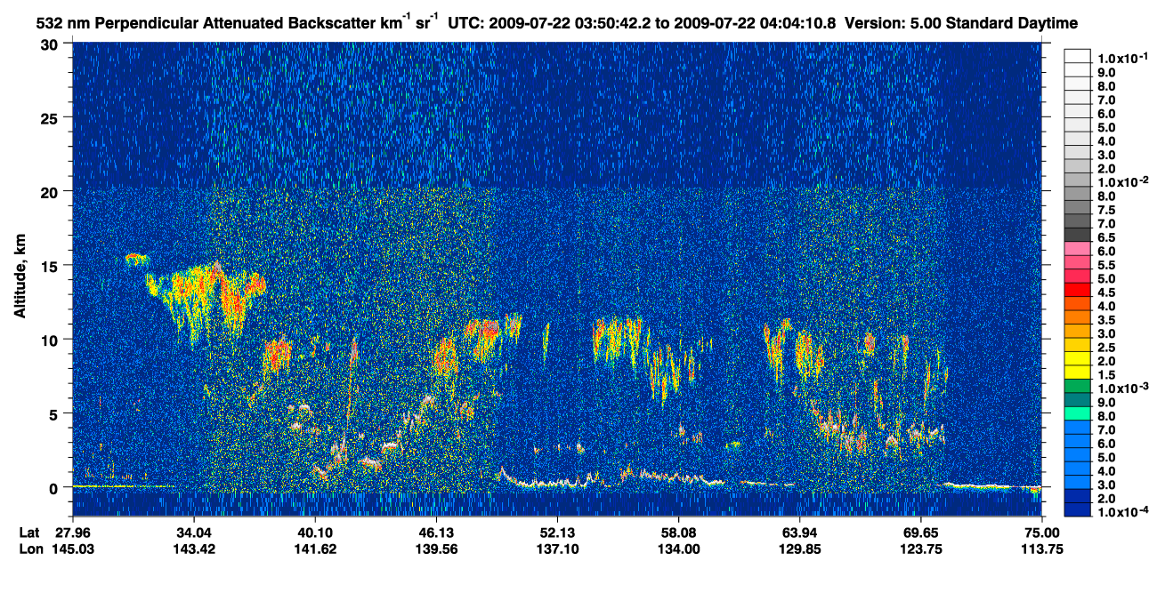The width and height of the screenshot is (1157, 593).
Task: Click the altitude tick label '0'
Action: 55,487
